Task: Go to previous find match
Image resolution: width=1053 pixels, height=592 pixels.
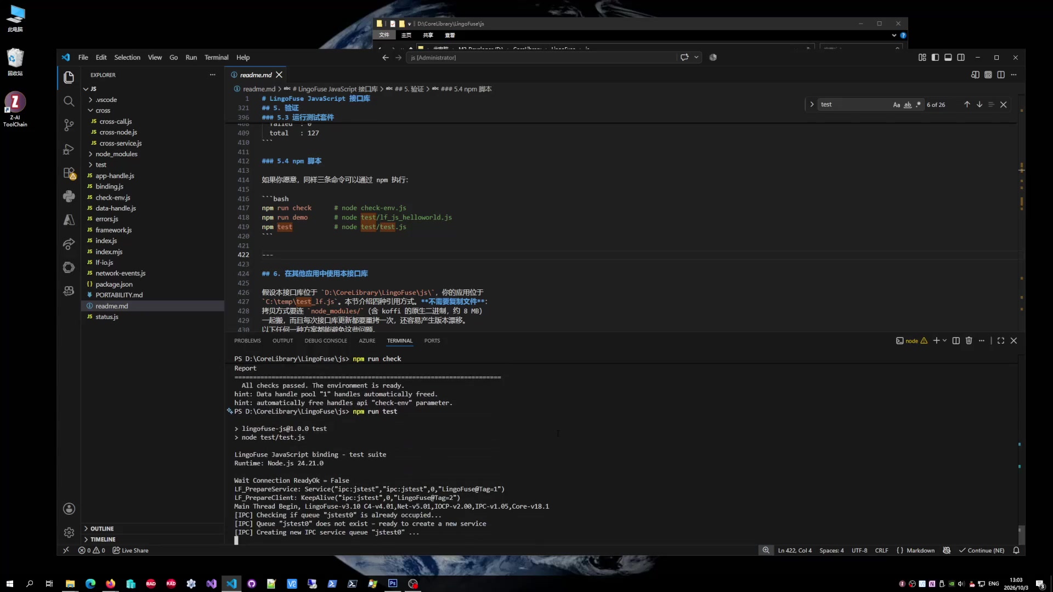Action: pyautogui.click(x=967, y=104)
